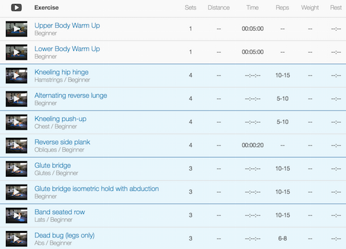Screen dimensions: 346x249
Task: Click the video play icon in header
Action: [16, 8]
